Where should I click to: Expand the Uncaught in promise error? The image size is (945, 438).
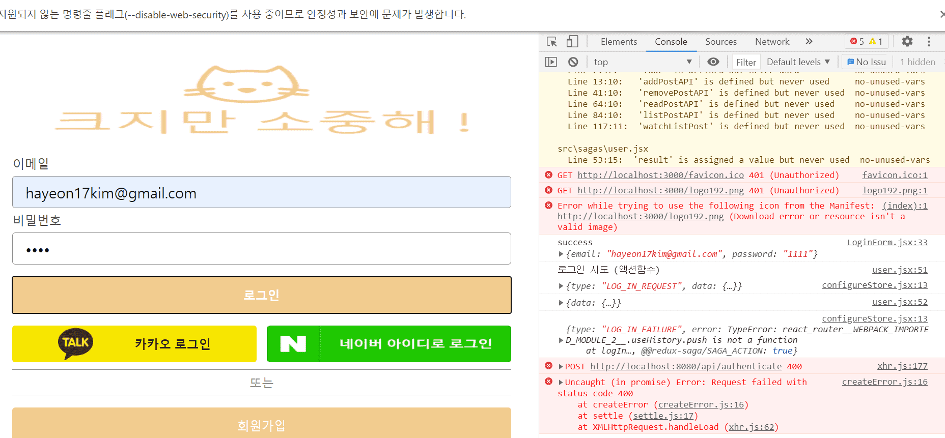pyautogui.click(x=561, y=382)
